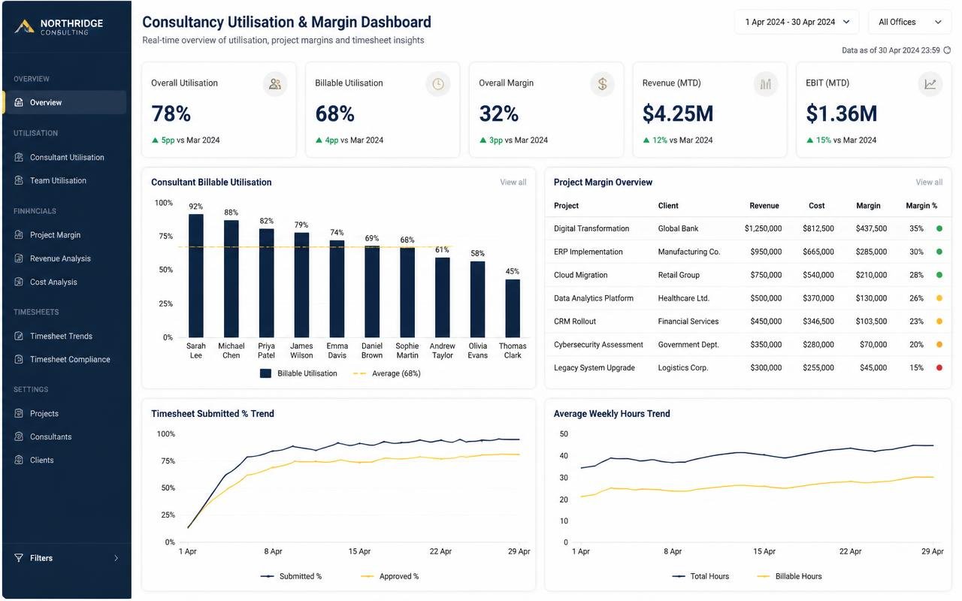Viewport: 962px width, 601px height.
Task: Select Sarah Lee's 92% utilisation bar
Action: [x=196, y=276]
